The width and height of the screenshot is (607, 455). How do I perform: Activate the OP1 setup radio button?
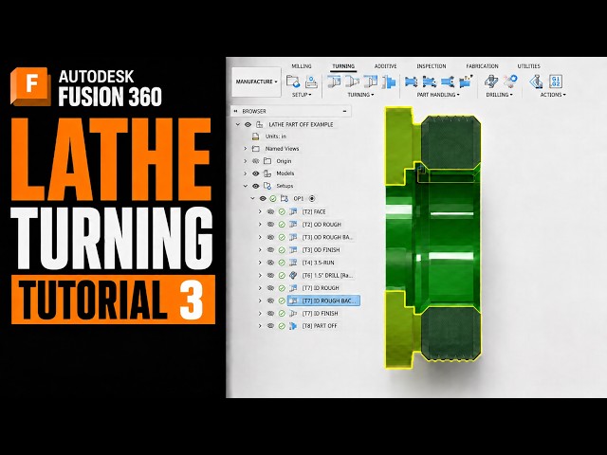(312, 198)
